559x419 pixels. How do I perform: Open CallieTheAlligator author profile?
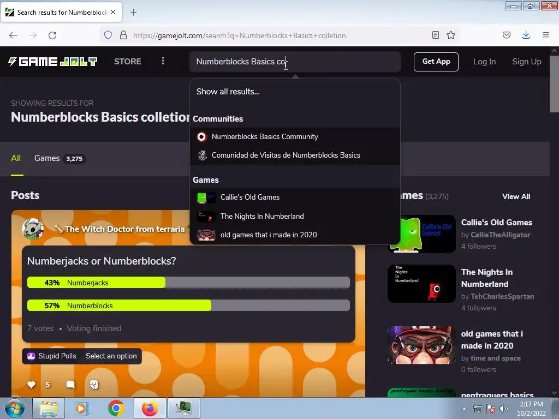500,235
